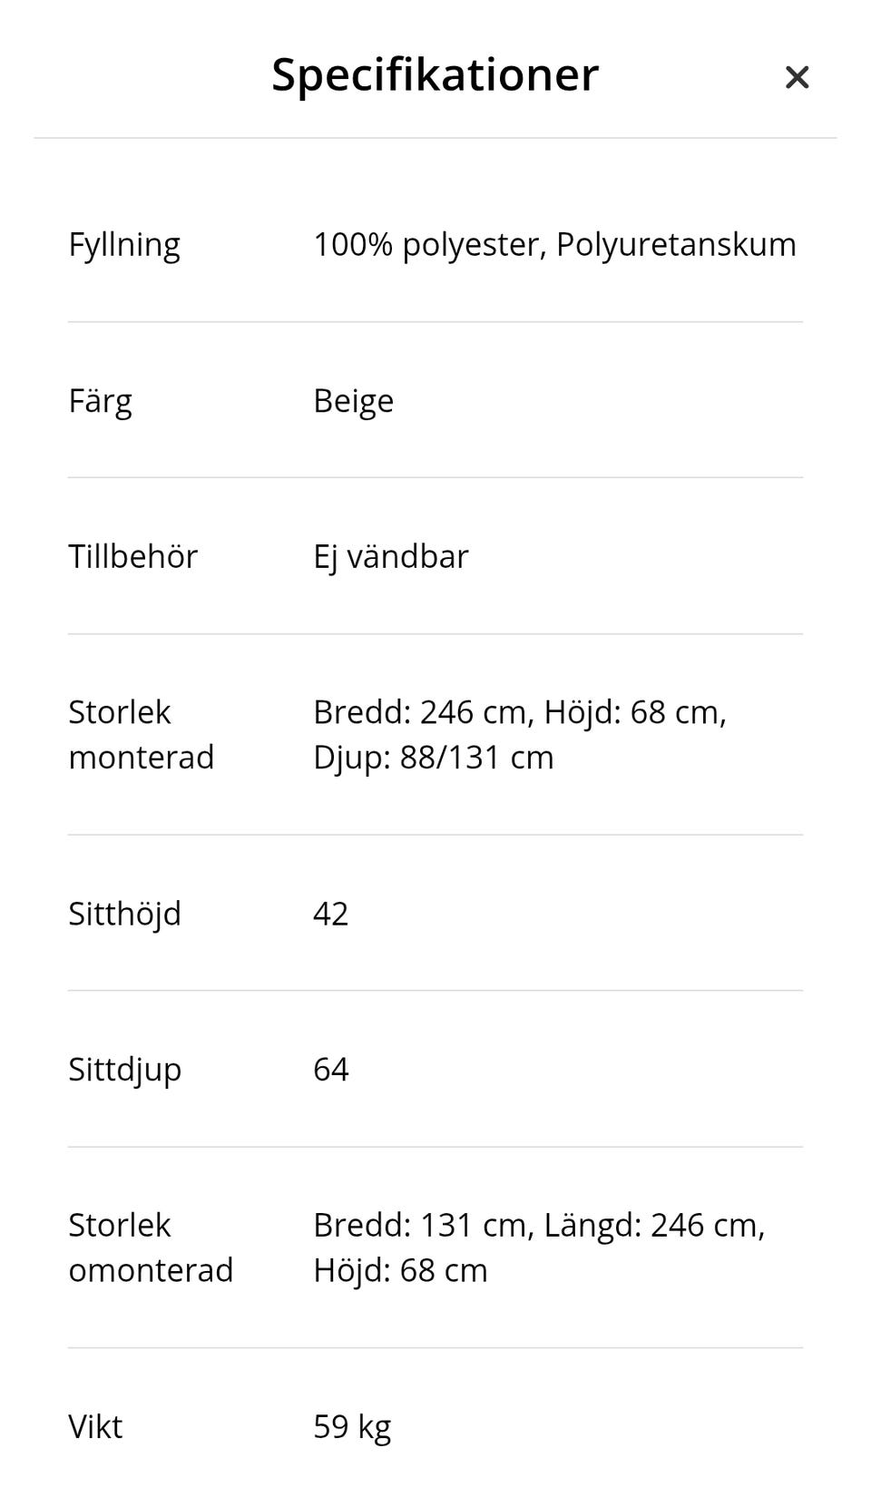This screenshot has height=1497, width=871.
Task: Select the Sittdjup value 64
Action: point(330,1070)
